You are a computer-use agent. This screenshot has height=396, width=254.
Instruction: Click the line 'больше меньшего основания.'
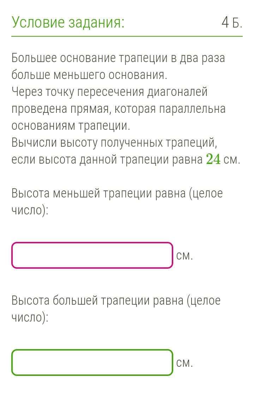click(x=90, y=75)
